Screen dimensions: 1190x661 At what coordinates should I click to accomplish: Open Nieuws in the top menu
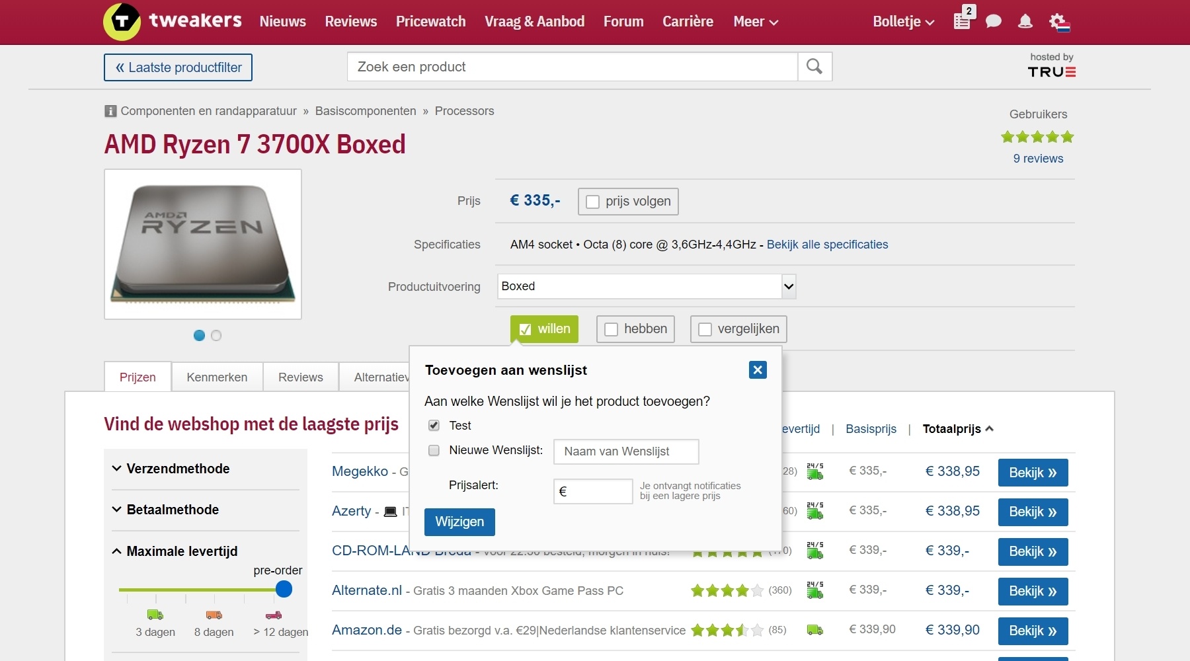click(x=283, y=22)
